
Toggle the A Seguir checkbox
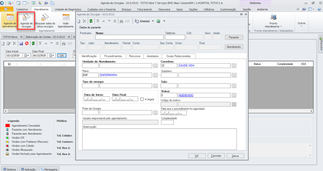point(142,99)
